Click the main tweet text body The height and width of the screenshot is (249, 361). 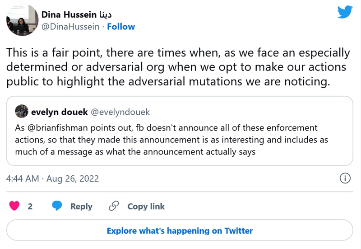pos(178,67)
